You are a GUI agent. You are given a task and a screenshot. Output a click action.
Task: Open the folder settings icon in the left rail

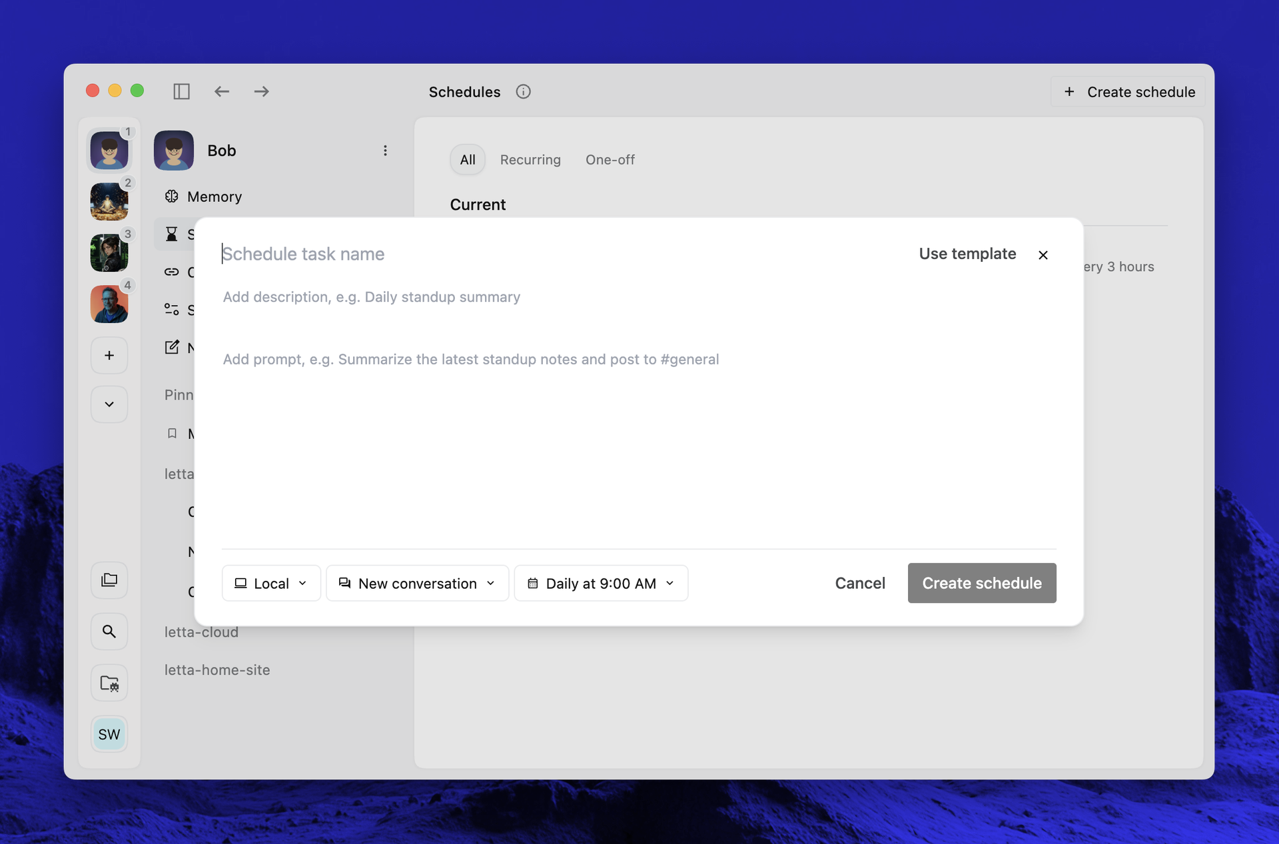point(109,683)
